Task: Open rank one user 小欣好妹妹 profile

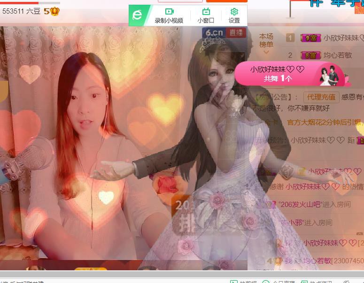Action: click(342, 38)
